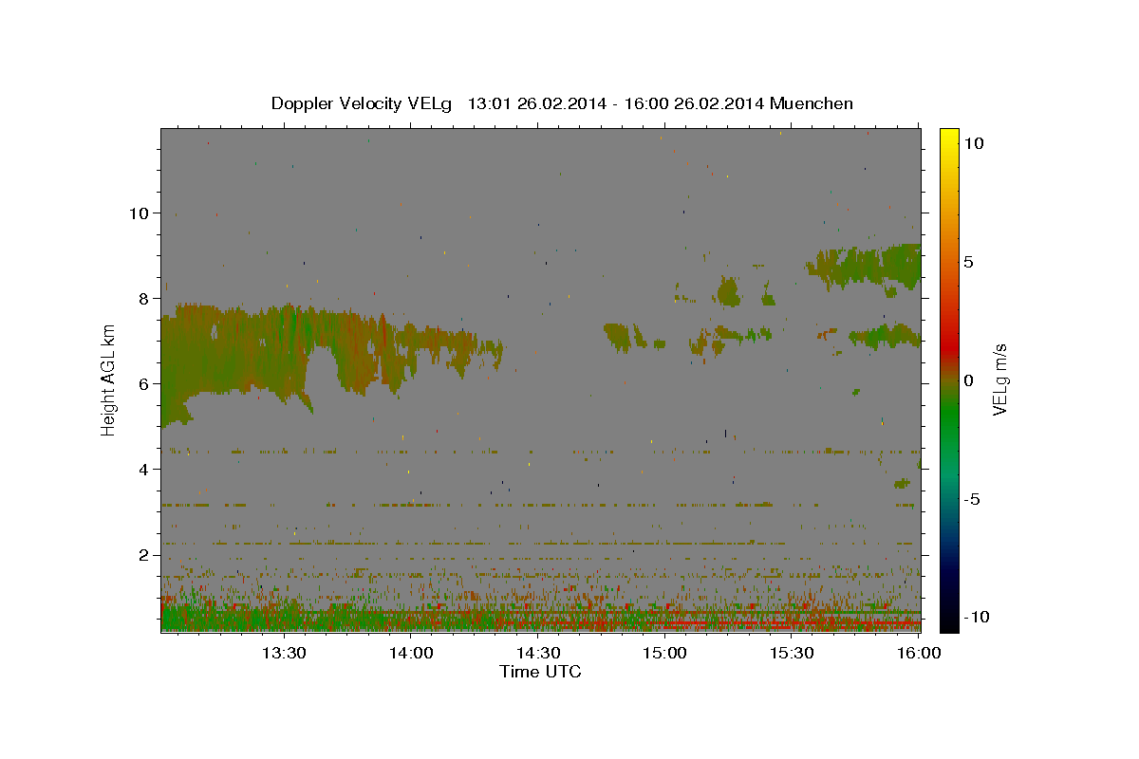
Task: Click the "Muenchen" location in the title
Action: [x=812, y=103]
